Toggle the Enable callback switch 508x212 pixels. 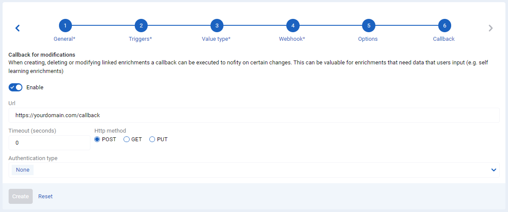coord(15,87)
